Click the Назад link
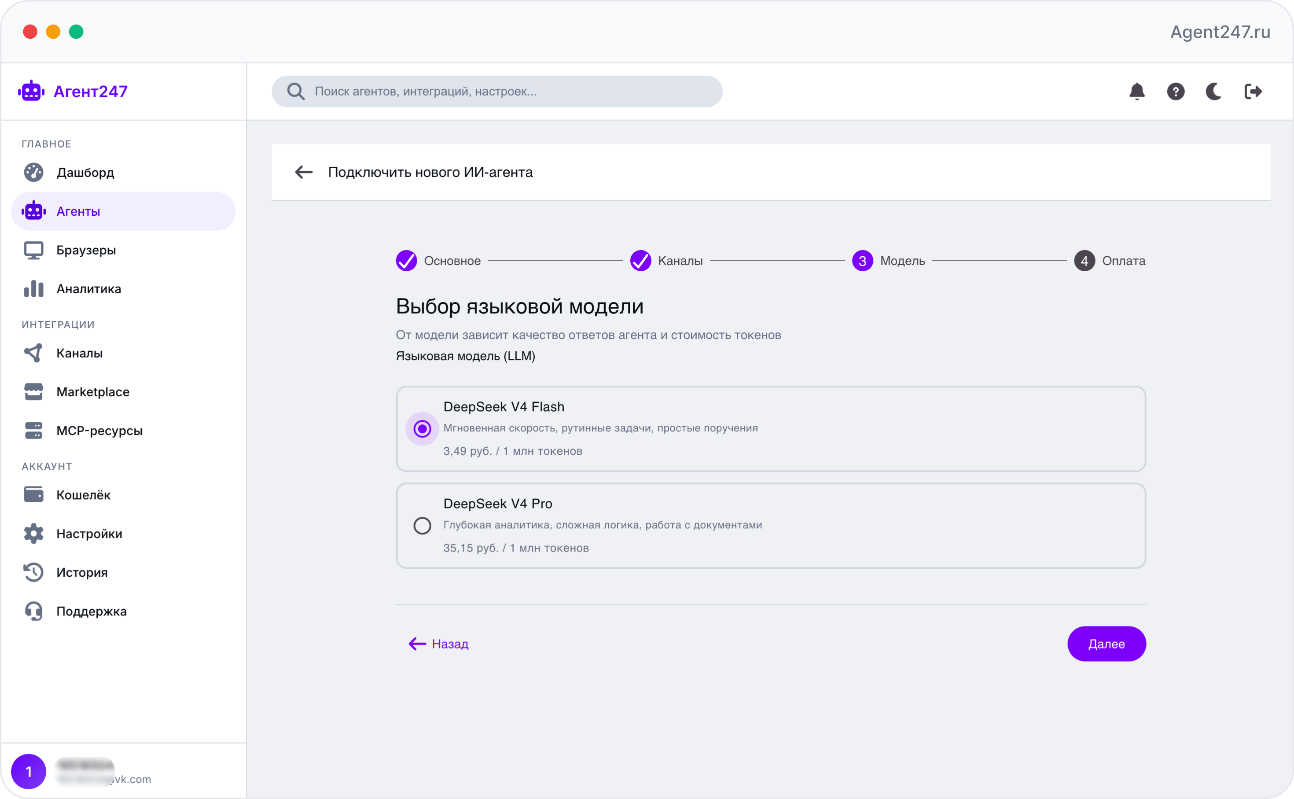Viewport: 1294px width, 799px height. click(438, 644)
